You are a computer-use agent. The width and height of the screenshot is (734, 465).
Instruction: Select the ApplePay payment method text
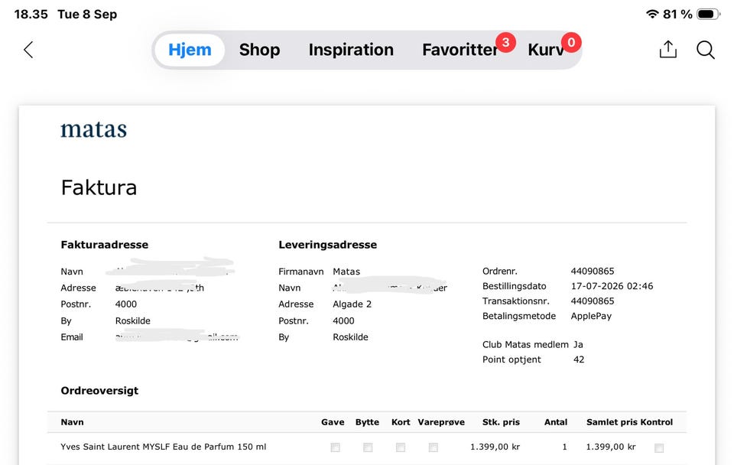click(591, 316)
